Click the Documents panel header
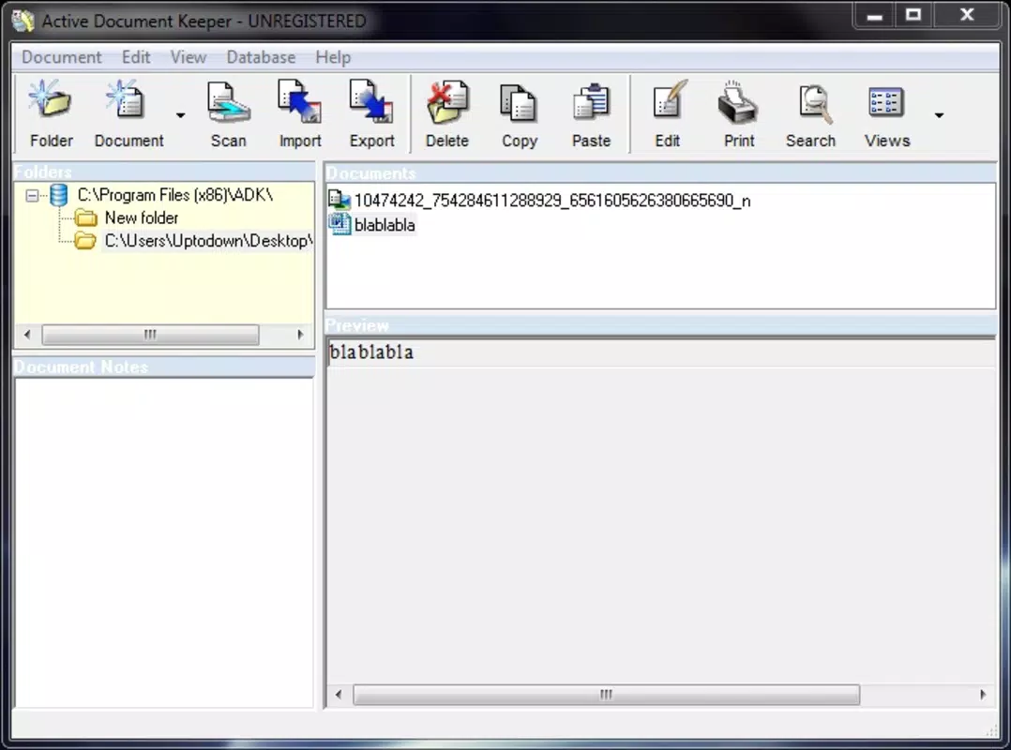Image resolution: width=1011 pixels, height=750 pixels. 660,173
